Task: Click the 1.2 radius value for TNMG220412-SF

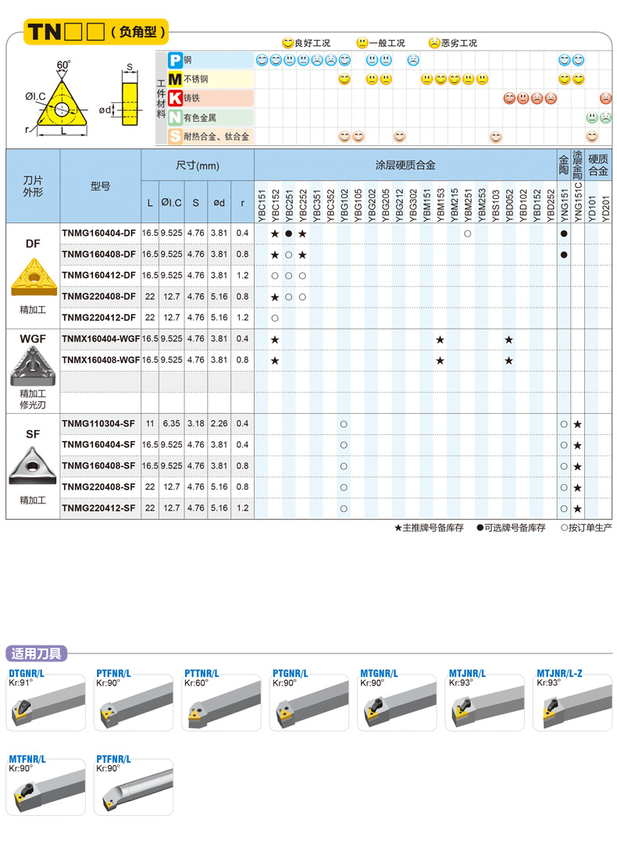Action: pyautogui.click(x=243, y=508)
